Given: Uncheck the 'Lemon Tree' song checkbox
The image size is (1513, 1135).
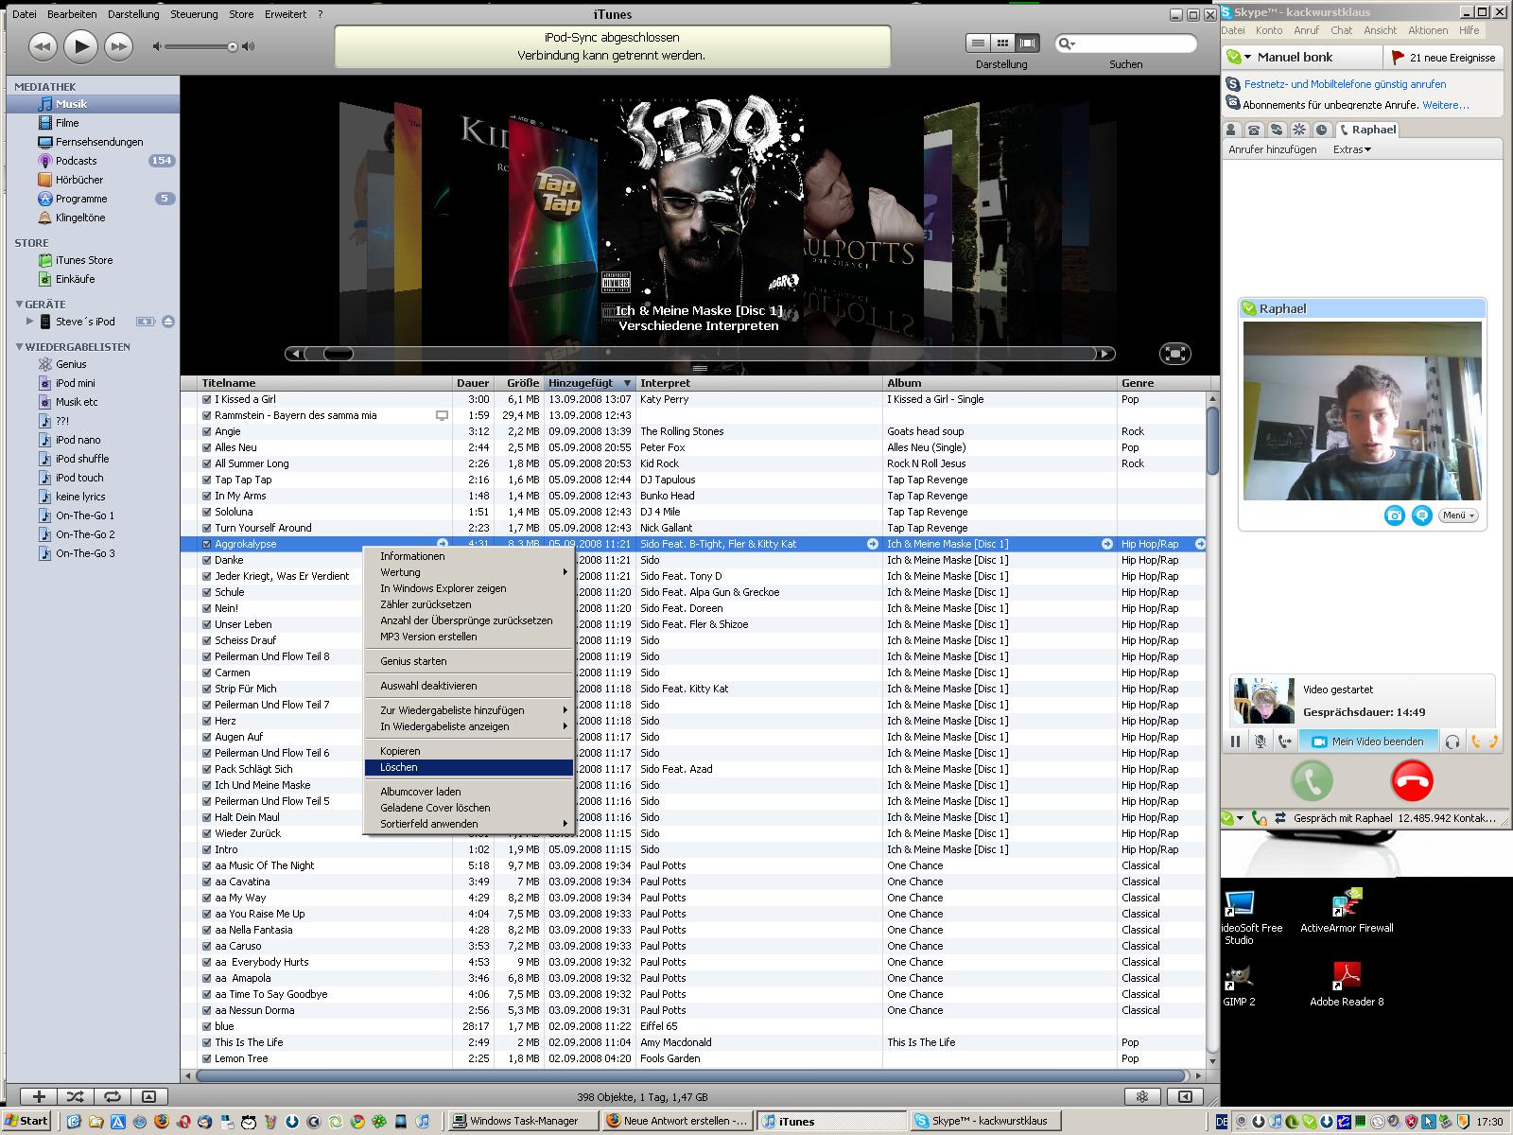Looking at the screenshot, I should point(206,1058).
